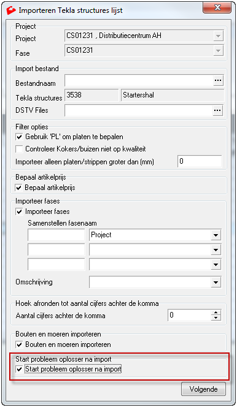Disable Bouten en moeren importeren
Viewport: 237px width, 407px height.
pyautogui.click(x=19, y=344)
